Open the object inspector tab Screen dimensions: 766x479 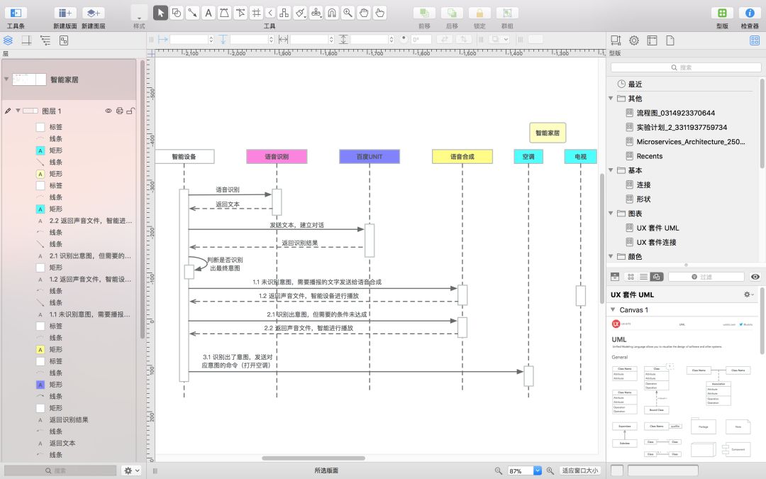click(x=616, y=40)
